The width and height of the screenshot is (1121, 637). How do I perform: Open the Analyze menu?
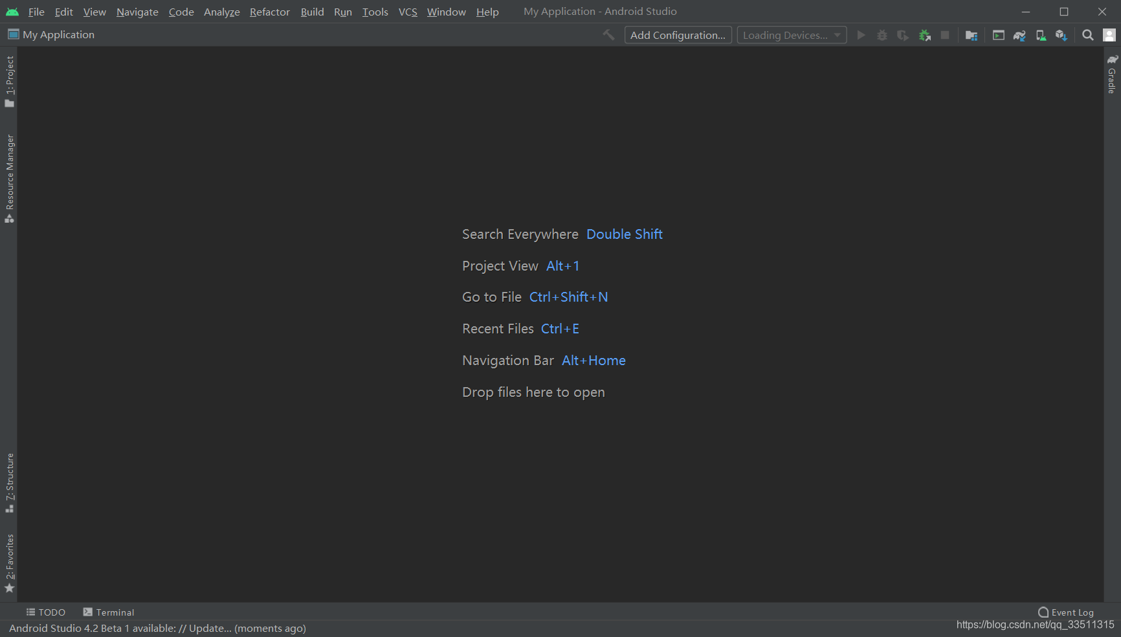(x=221, y=12)
